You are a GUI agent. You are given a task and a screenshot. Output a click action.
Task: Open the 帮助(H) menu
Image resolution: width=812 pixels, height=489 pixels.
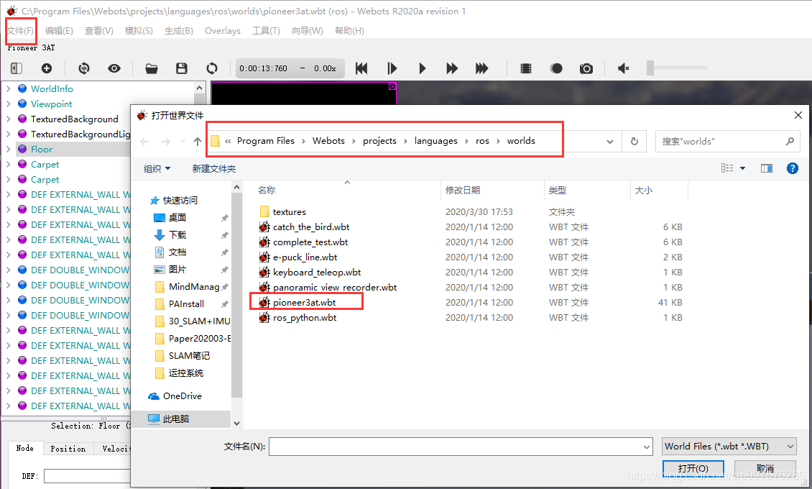[349, 31]
